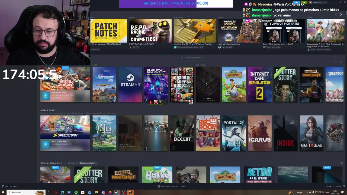
Task: Click the Steam icon in the taskbar
Action: [117, 192]
